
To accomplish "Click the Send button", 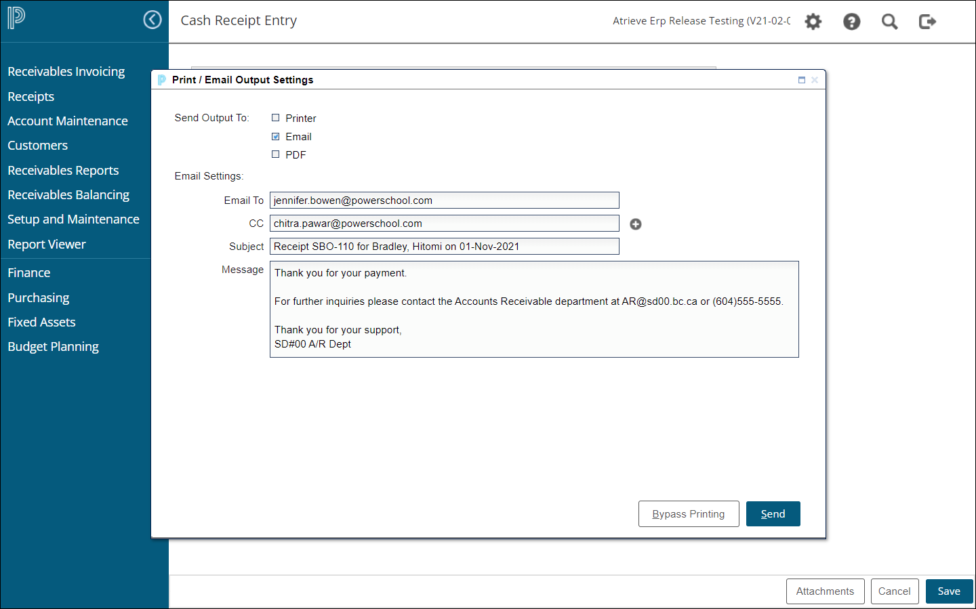I will [x=773, y=513].
